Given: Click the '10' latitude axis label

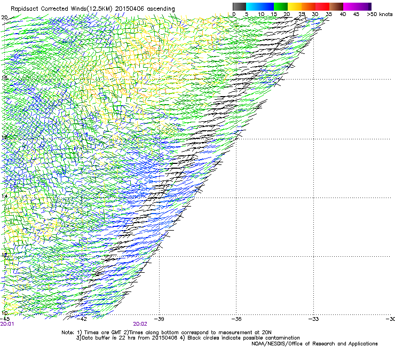Looking at the screenshot, I should (4, 313).
